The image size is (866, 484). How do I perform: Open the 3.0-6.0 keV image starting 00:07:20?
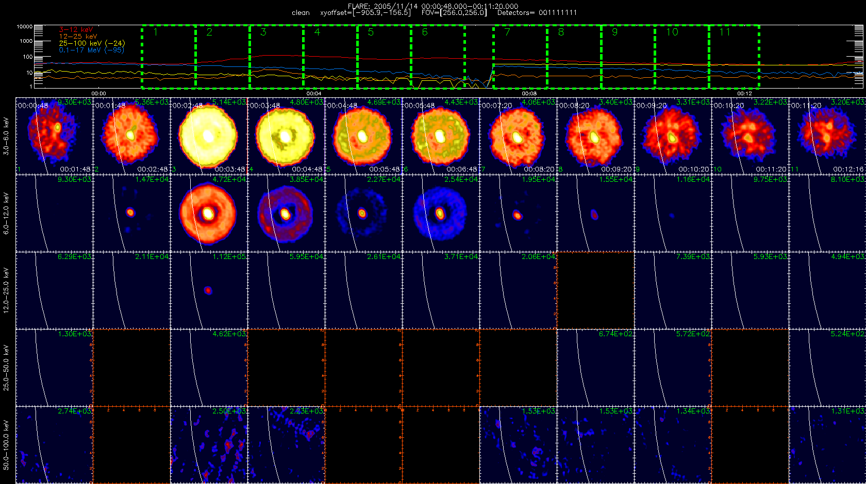click(x=518, y=135)
